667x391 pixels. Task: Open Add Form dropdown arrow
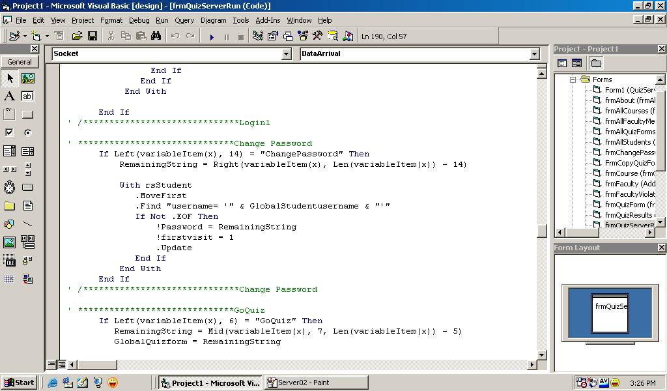coord(47,36)
